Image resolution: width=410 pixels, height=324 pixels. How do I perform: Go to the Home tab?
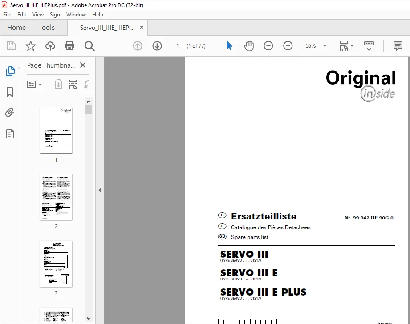[x=16, y=28]
